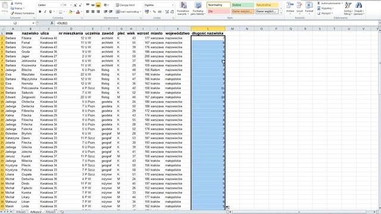
Task: Toggle bold formatting
Action: [40, 12]
